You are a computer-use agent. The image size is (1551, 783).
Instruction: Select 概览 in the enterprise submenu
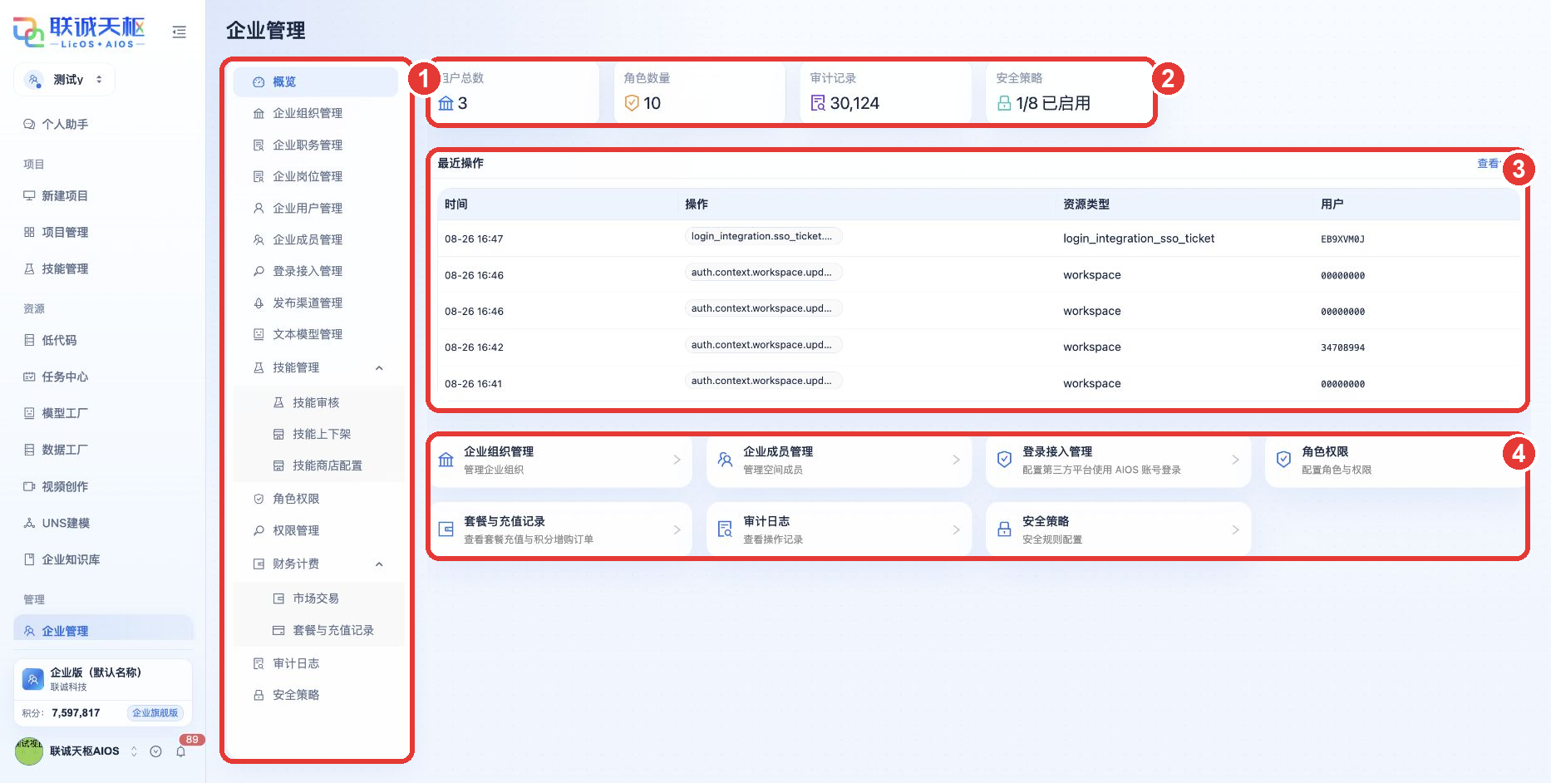[315, 82]
